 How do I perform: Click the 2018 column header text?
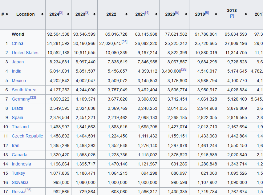232,10
